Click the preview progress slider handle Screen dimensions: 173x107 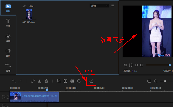tap(170, 65)
